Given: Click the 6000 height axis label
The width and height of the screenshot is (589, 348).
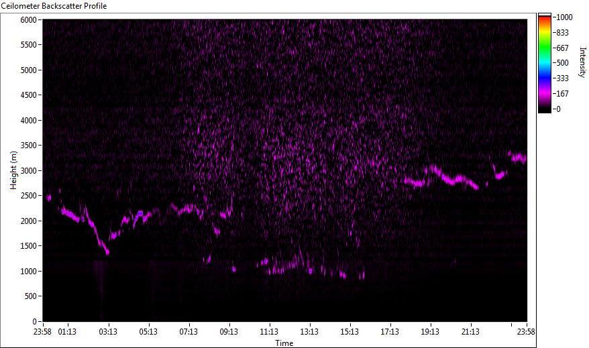Looking at the screenshot, I should pos(29,20).
